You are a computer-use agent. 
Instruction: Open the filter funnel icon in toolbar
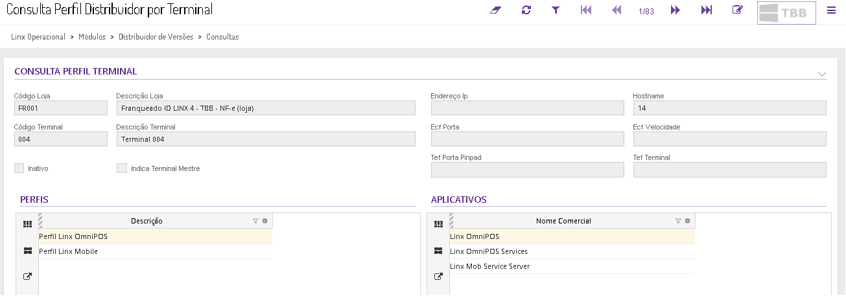556,10
